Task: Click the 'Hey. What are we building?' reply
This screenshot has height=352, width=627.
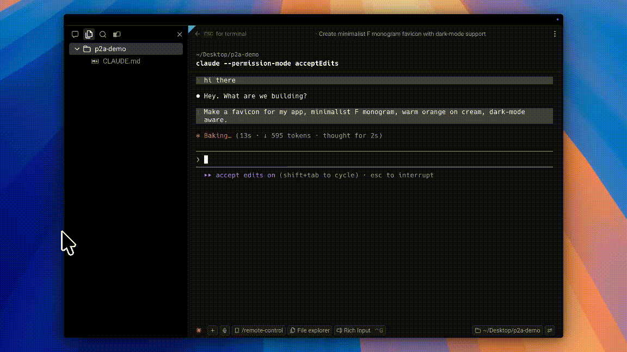Action: pos(255,96)
